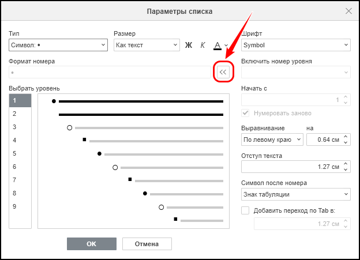
Task: Click the 0.64 см alignment field
Action: (328, 140)
